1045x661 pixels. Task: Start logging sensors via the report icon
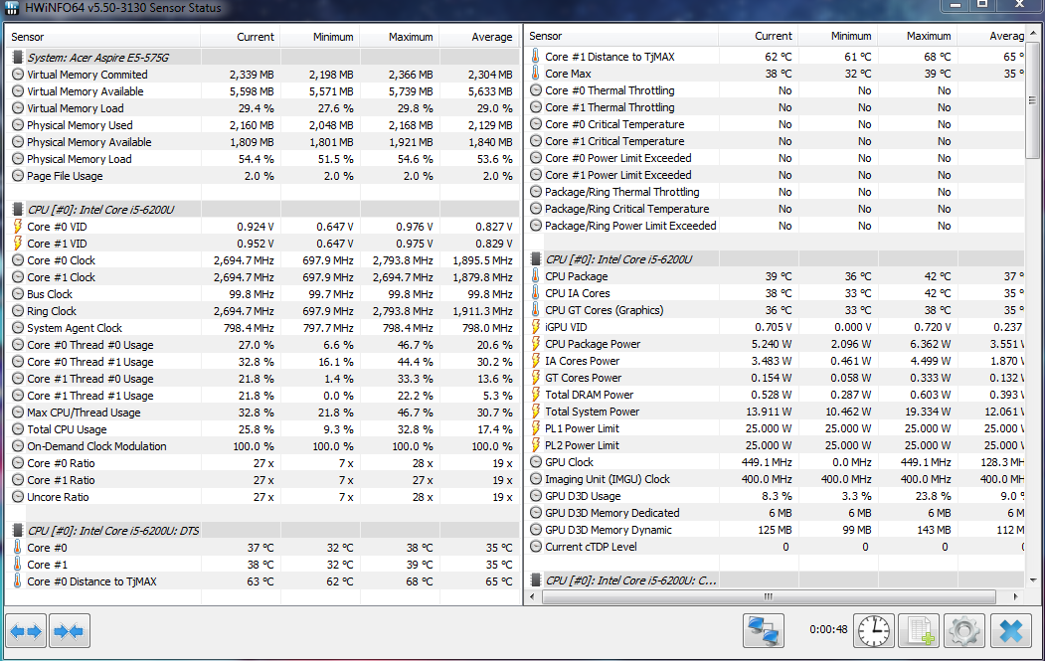(x=918, y=630)
